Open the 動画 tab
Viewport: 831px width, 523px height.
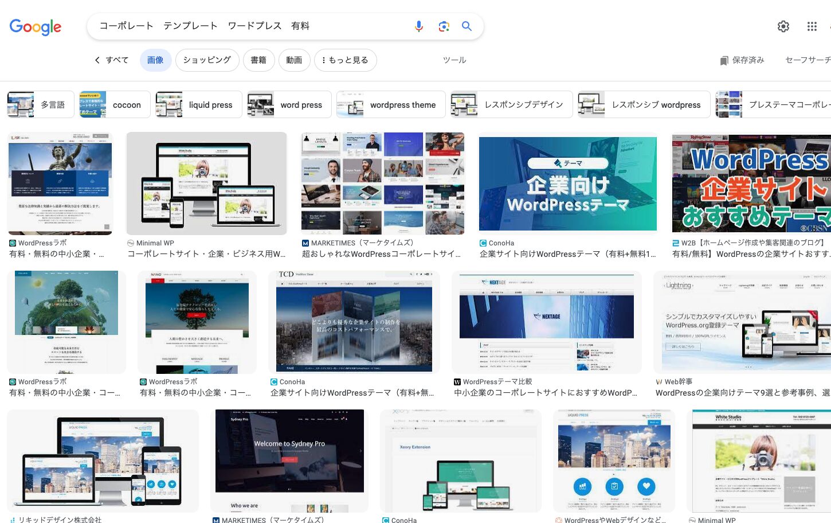[x=294, y=60]
